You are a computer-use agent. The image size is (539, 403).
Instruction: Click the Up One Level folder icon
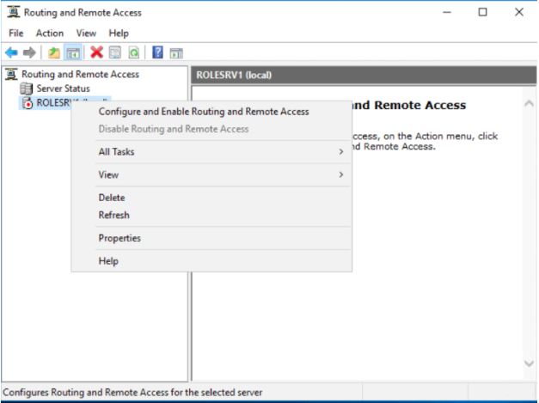[x=55, y=53]
